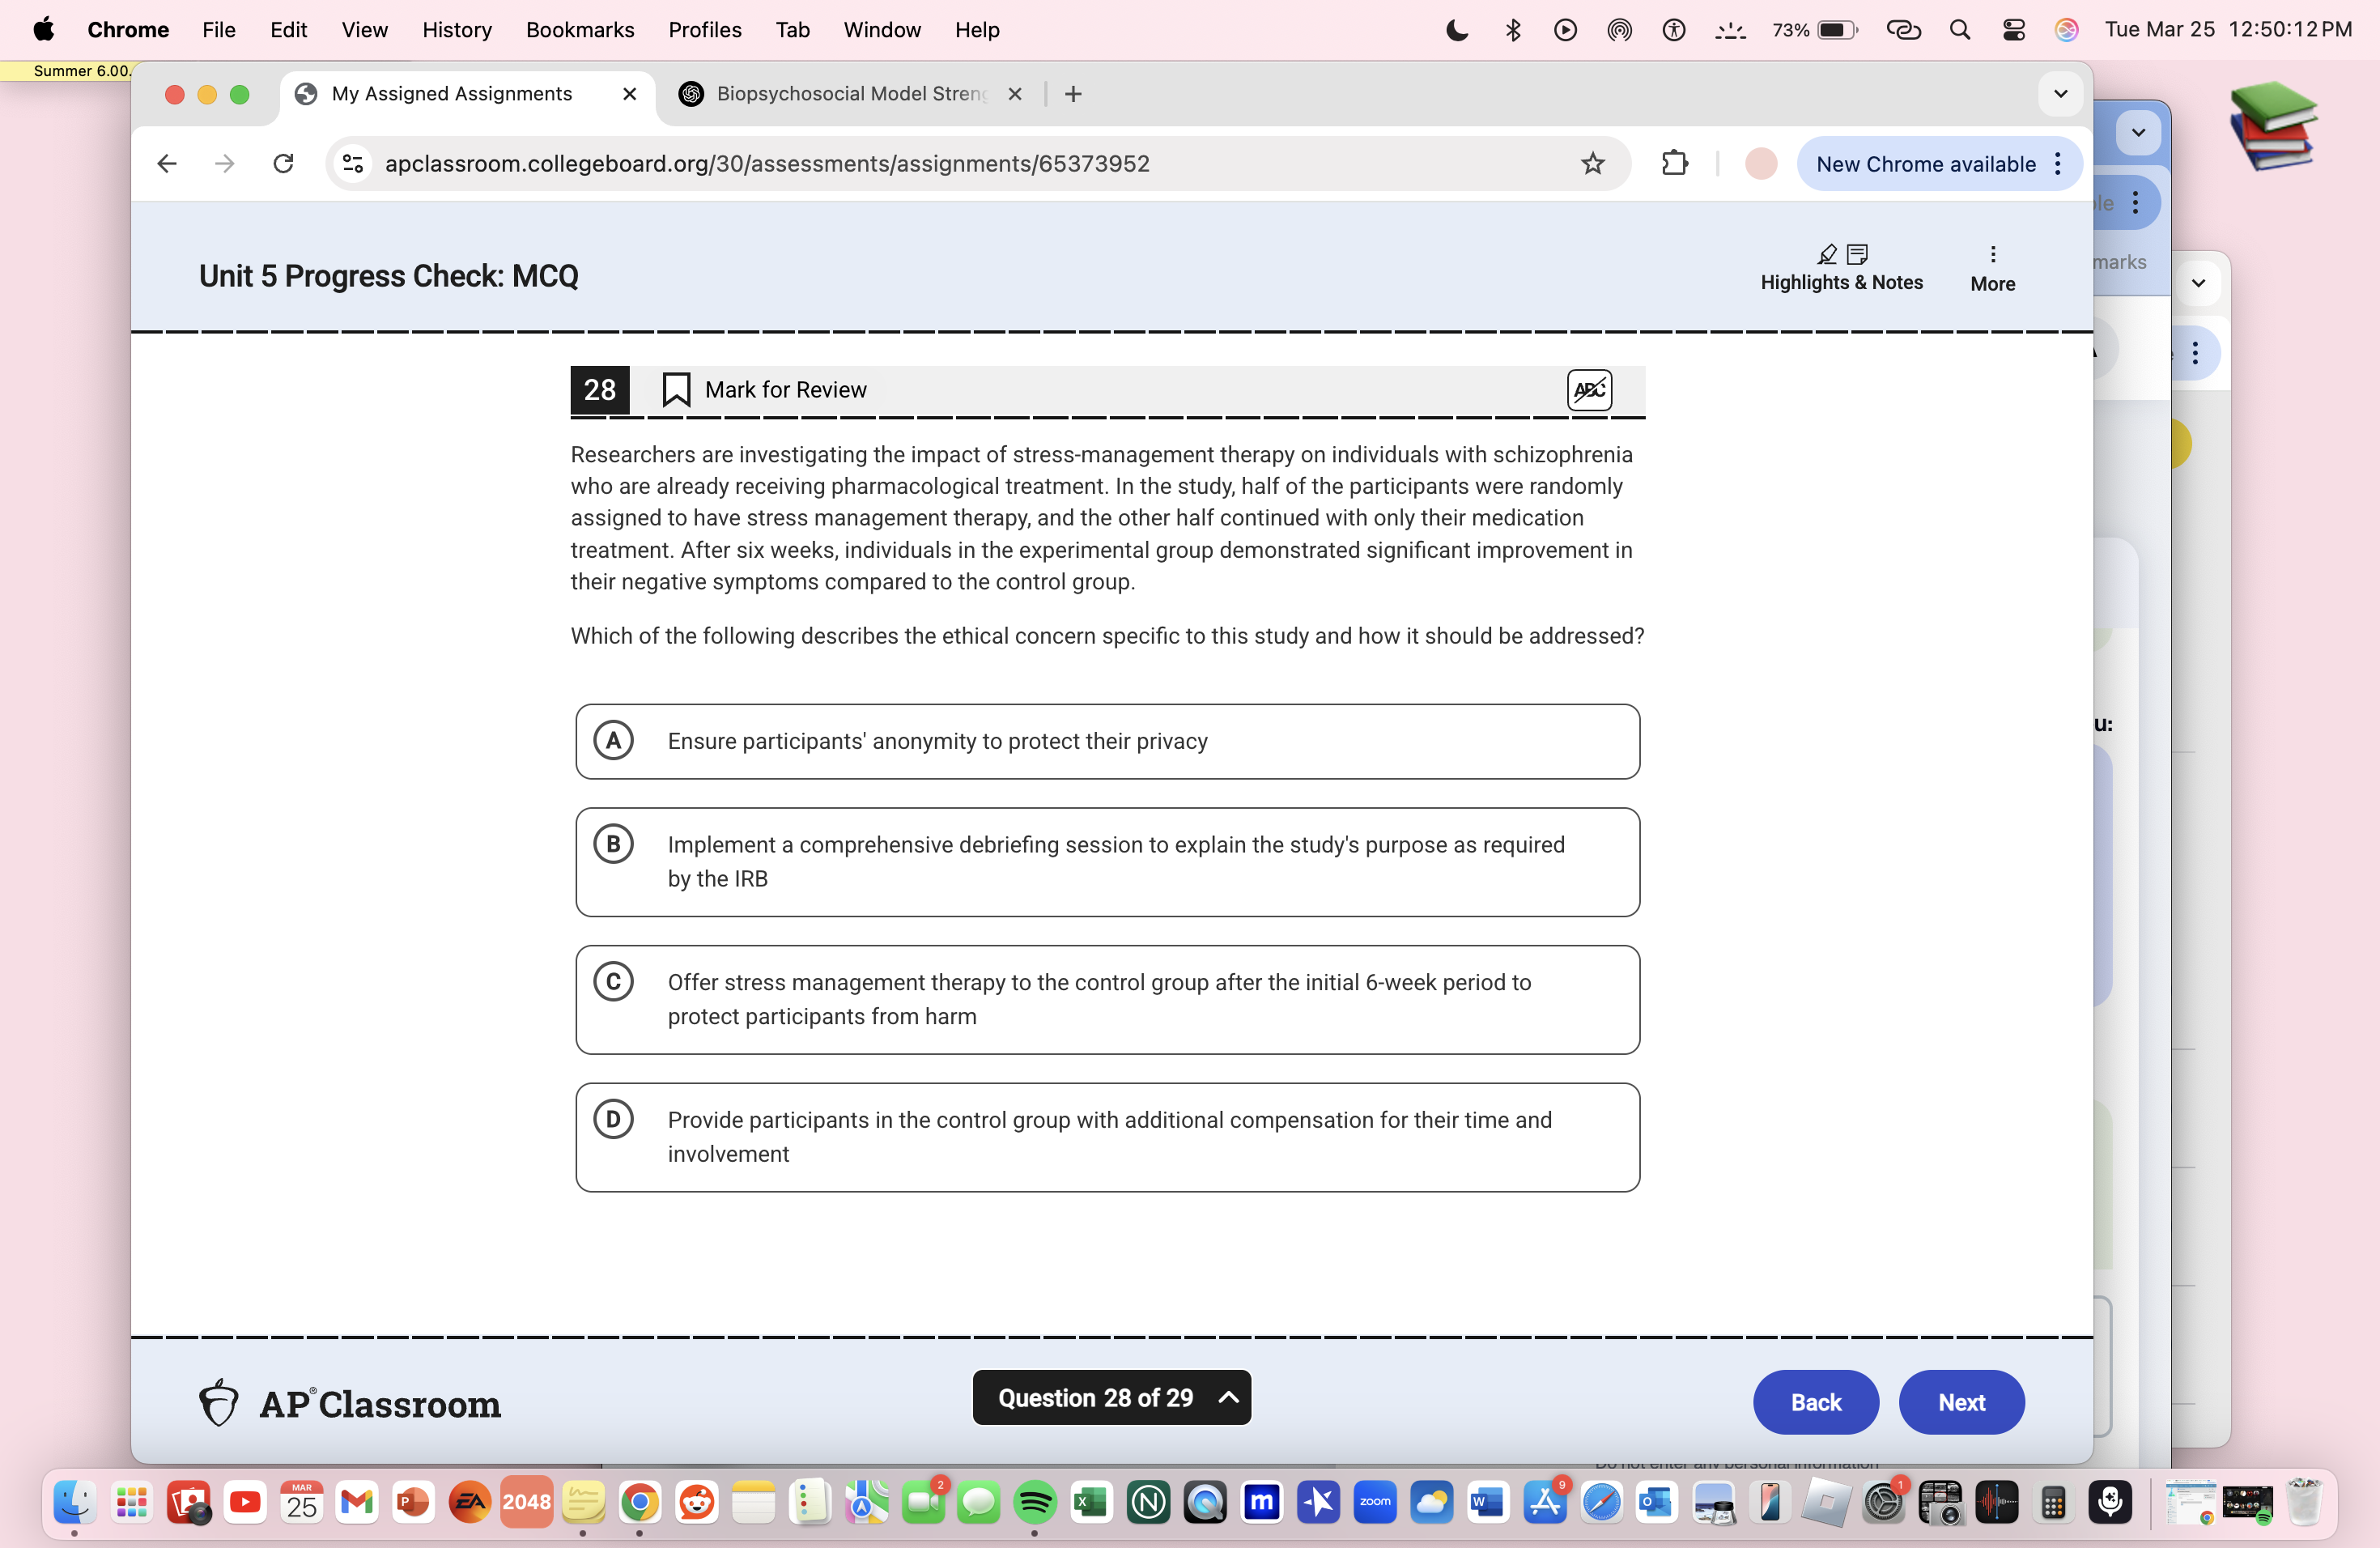Reload the current page
The width and height of the screenshot is (2380, 1548).
point(284,163)
